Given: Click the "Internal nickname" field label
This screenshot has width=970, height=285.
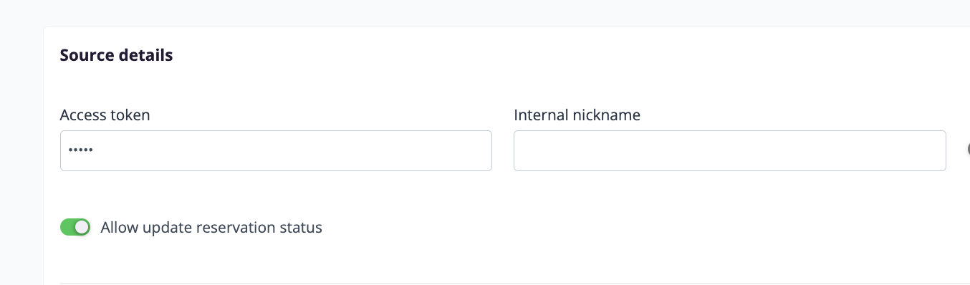Looking at the screenshot, I should tap(577, 115).
